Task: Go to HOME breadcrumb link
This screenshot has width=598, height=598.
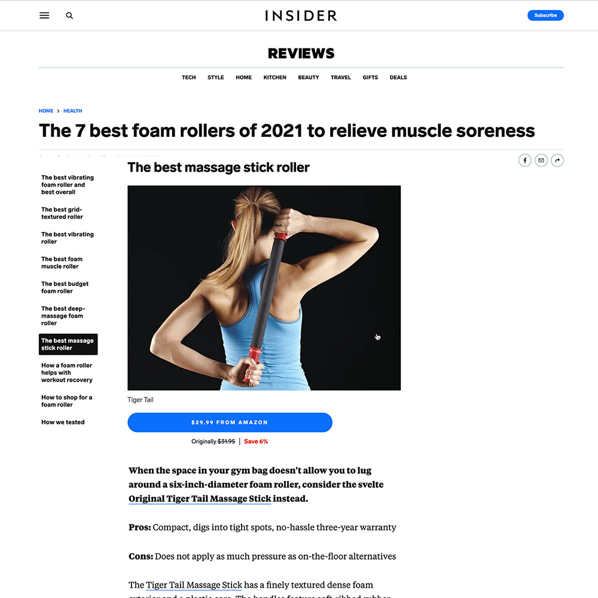Action: (46, 111)
